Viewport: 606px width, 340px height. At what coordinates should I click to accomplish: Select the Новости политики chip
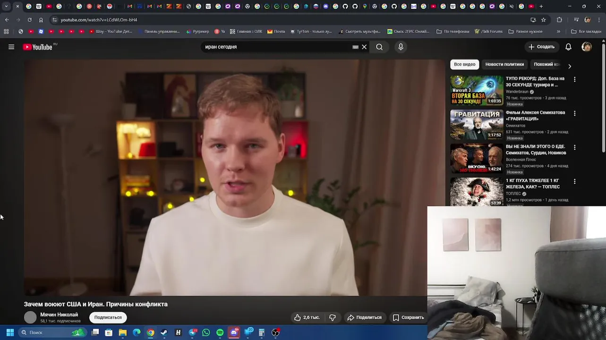[504, 64]
